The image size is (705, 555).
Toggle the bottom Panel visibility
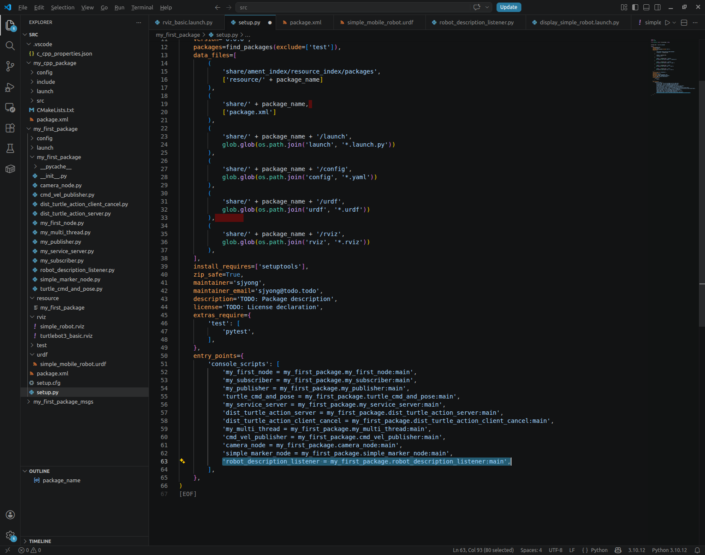(x=646, y=7)
